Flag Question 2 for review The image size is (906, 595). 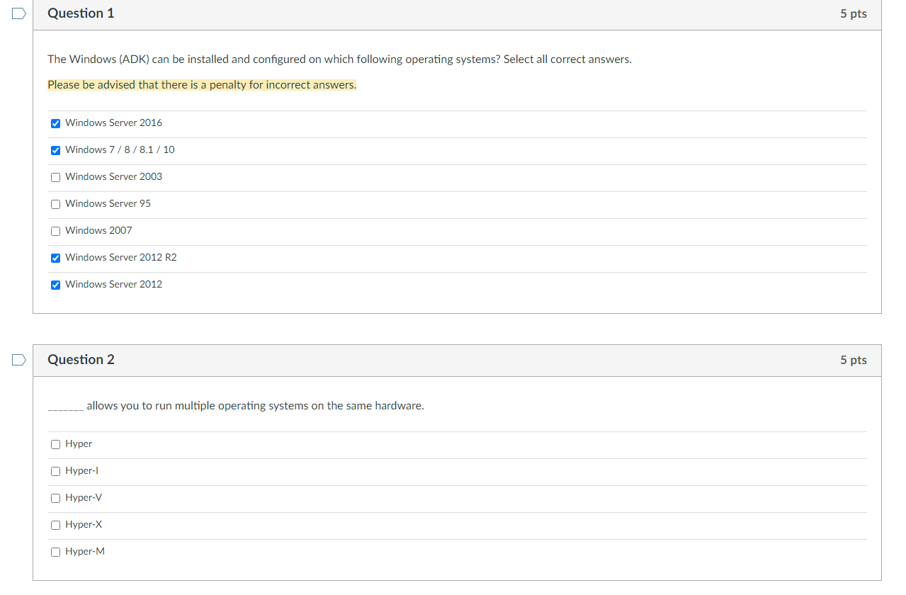(18, 359)
